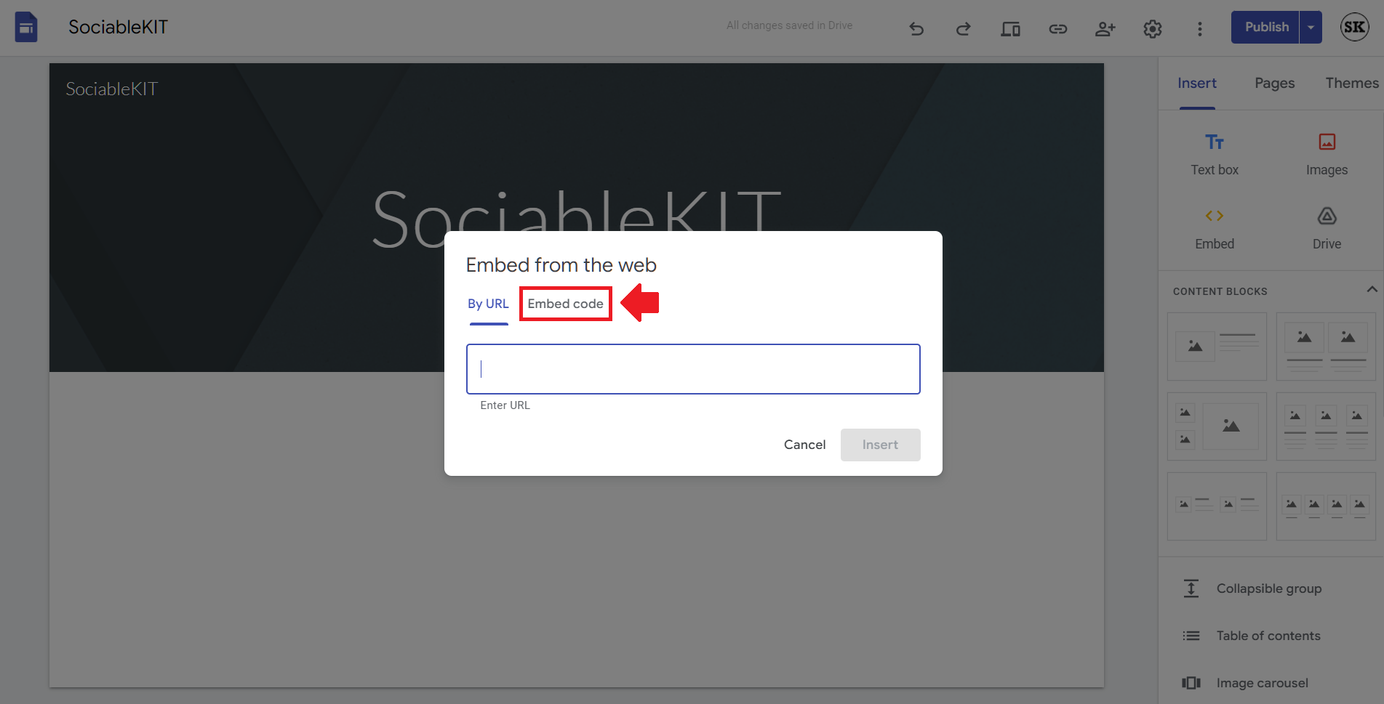
Task: Click the Publish button
Action: point(1265,28)
